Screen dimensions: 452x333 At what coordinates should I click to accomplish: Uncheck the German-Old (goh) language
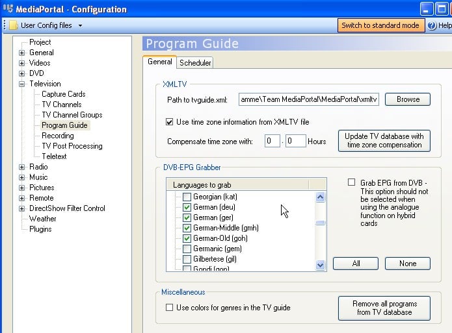click(187, 238)
